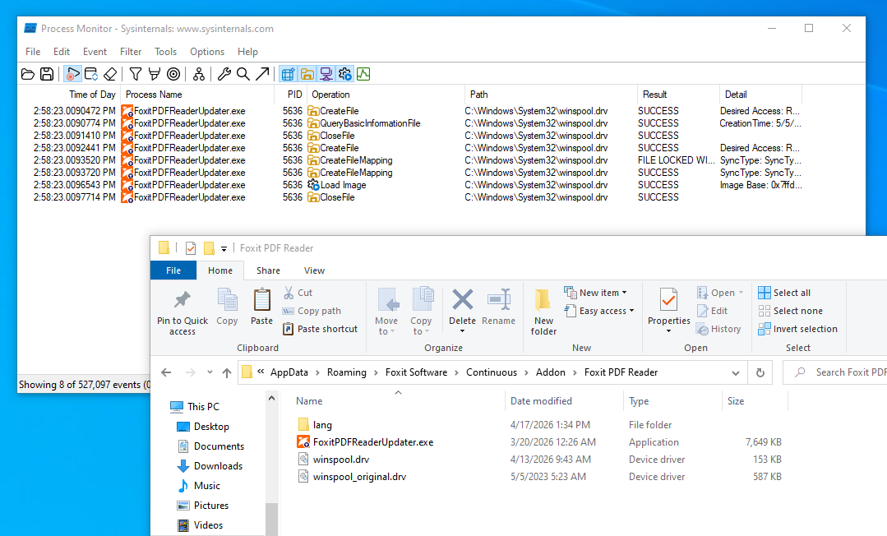The height and width of the screenshot is (536, 887).
Task: Click the Delete button in Organize group
Action: (462, 311)
